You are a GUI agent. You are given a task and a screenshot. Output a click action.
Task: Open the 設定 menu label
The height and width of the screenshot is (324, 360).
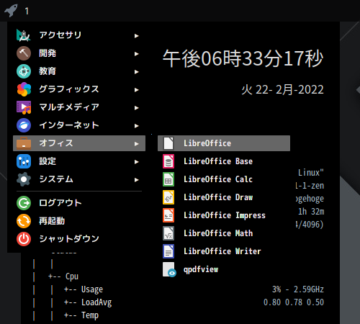pos(48,161)
